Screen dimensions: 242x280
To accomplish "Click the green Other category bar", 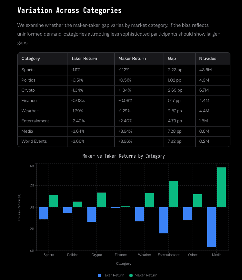I will click(197, 200).
